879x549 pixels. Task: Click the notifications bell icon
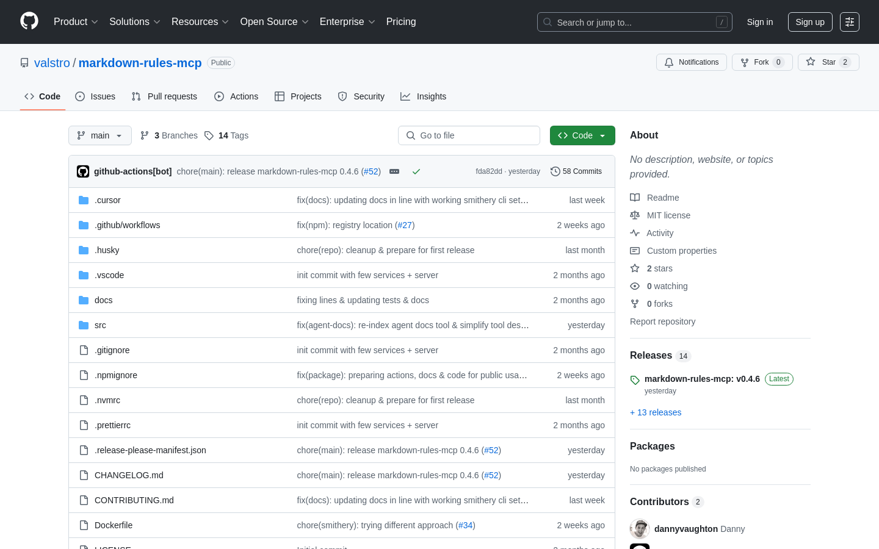(x=669, y=62)
